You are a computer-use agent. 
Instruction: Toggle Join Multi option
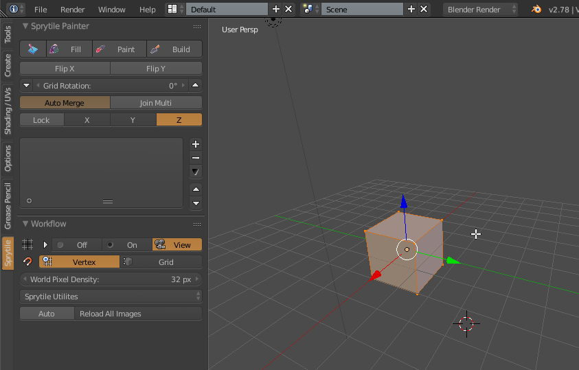point(156,103)
